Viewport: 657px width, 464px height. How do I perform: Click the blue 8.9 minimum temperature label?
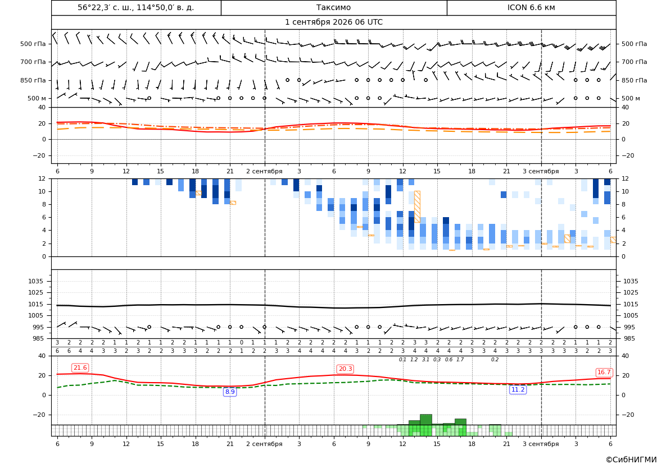pos(230,392)
